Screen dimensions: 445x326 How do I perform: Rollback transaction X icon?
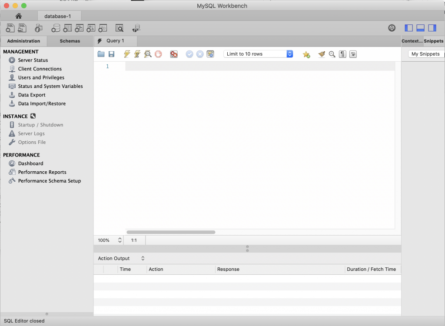click(200, 54)
